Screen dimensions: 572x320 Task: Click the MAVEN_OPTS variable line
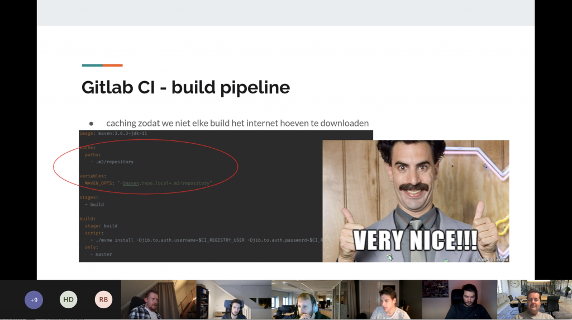[x=148, y=183]
